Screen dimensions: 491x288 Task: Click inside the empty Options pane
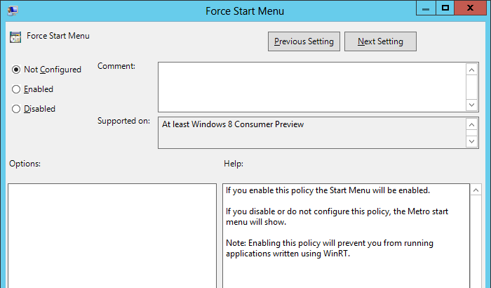coord(112,235)
